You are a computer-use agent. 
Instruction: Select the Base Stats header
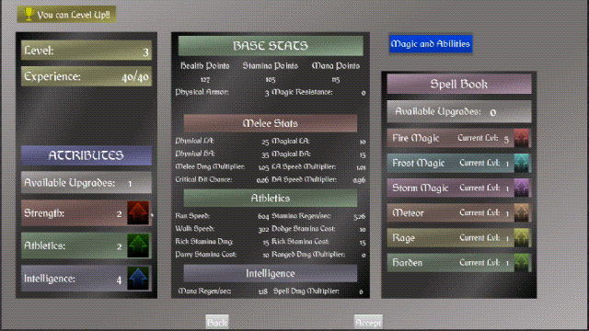point(271,45)
